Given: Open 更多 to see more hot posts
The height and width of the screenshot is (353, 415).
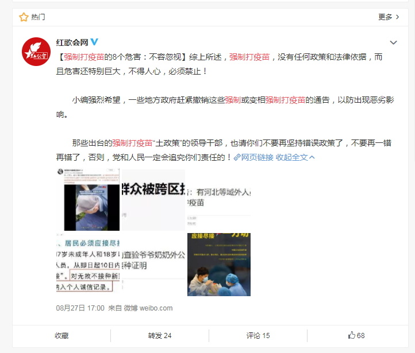Looking at the screenshot, I should coord(389,17).
